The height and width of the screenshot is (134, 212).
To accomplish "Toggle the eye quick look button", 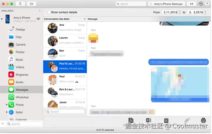I will click(x=31, y=4).
